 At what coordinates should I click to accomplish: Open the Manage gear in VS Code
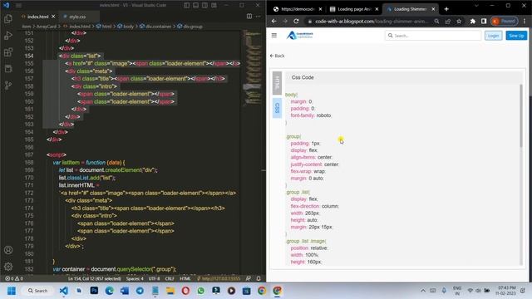click(8, 267)
